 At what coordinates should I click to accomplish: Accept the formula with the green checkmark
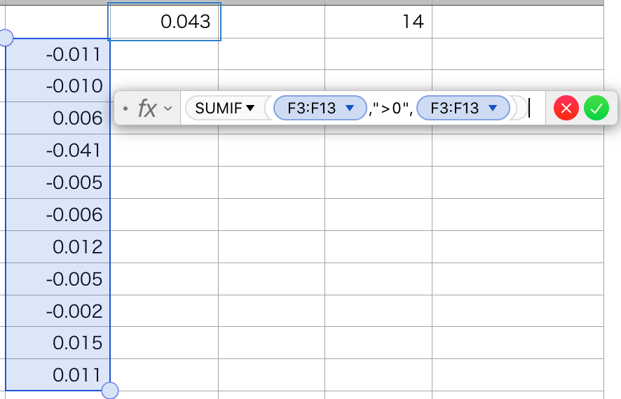[x=596, y=108]
